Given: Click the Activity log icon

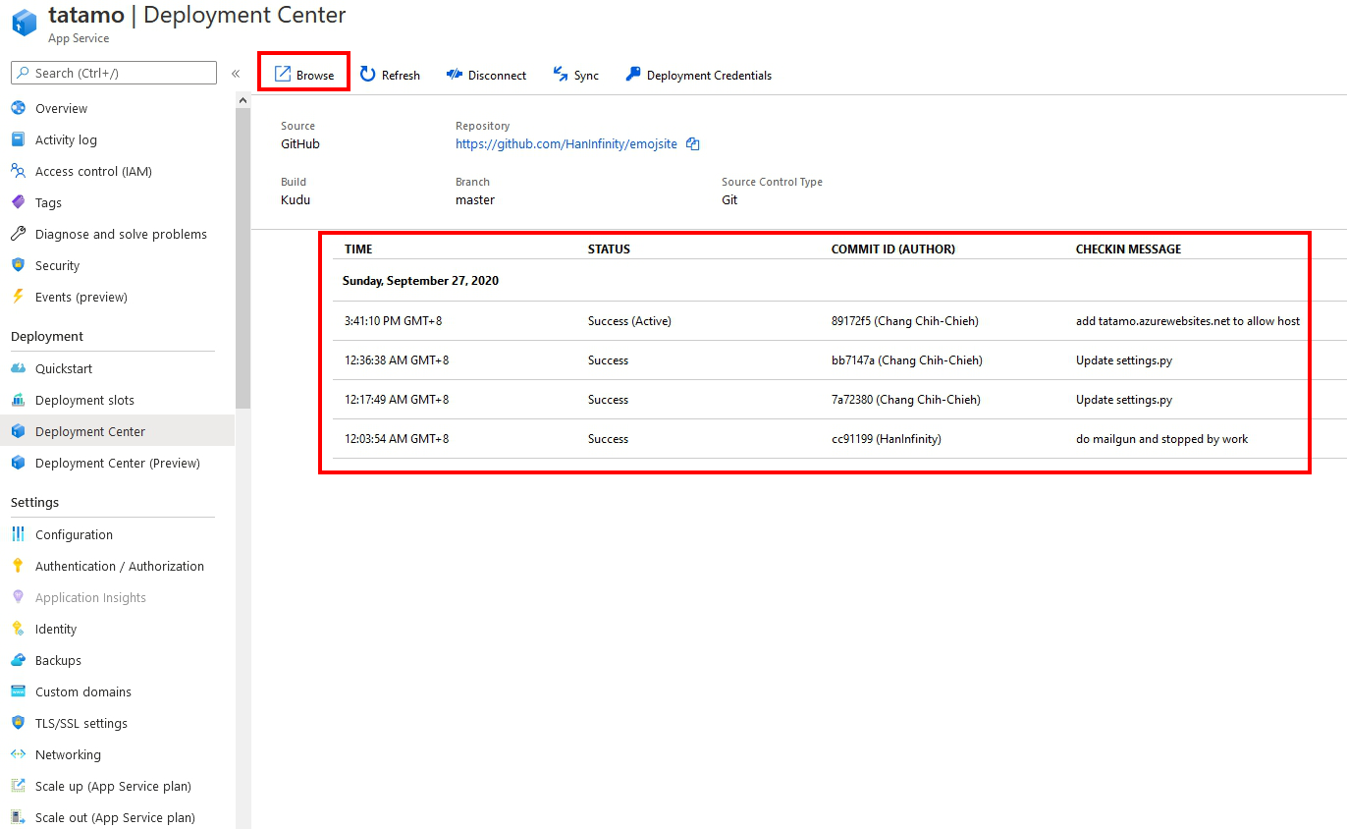Looking at the screenshot, I should click(18, 139).
